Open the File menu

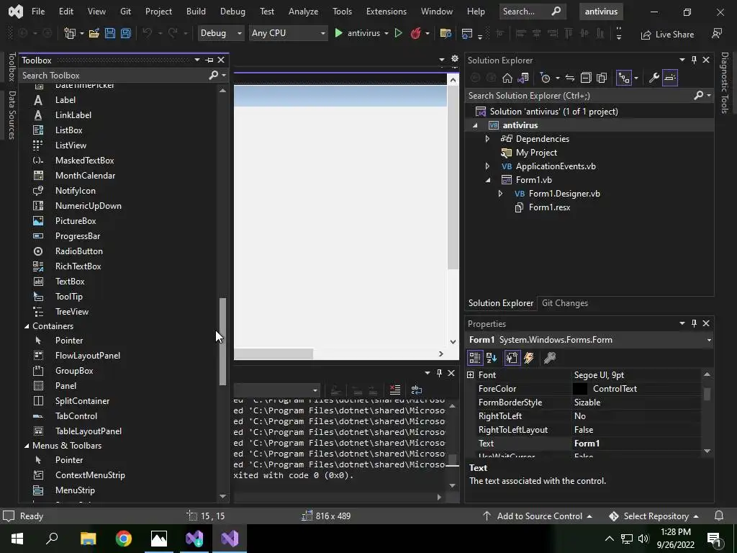pyautogui.click(x=38, y=12)
